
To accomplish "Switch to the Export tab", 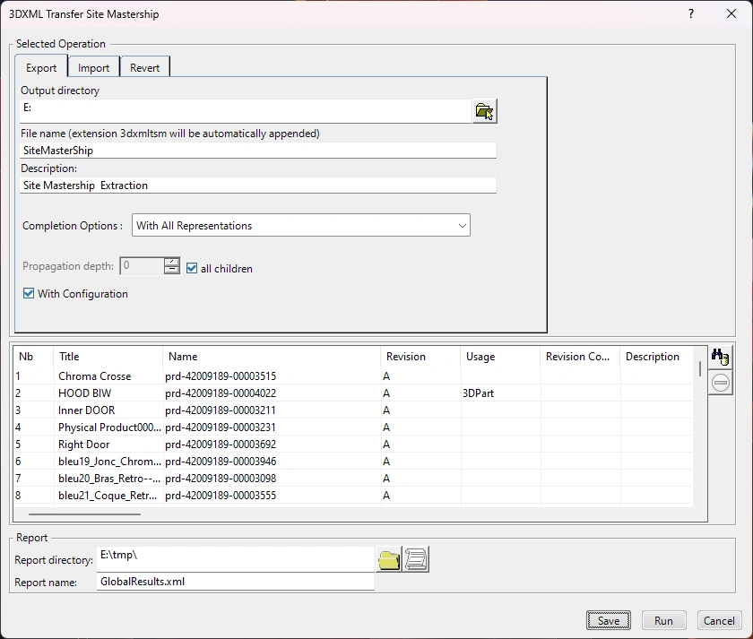I will [x=41, y=68].
